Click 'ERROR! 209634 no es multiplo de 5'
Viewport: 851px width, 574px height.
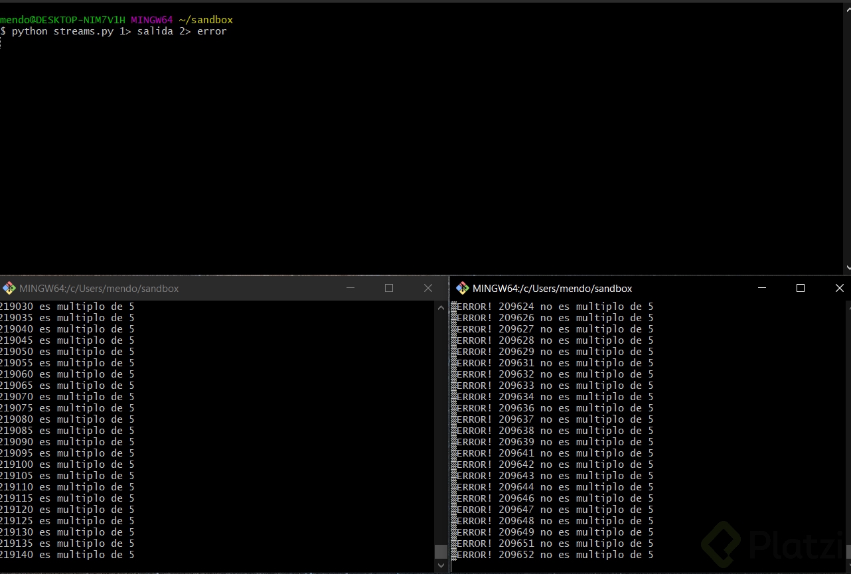pos(554,397)
